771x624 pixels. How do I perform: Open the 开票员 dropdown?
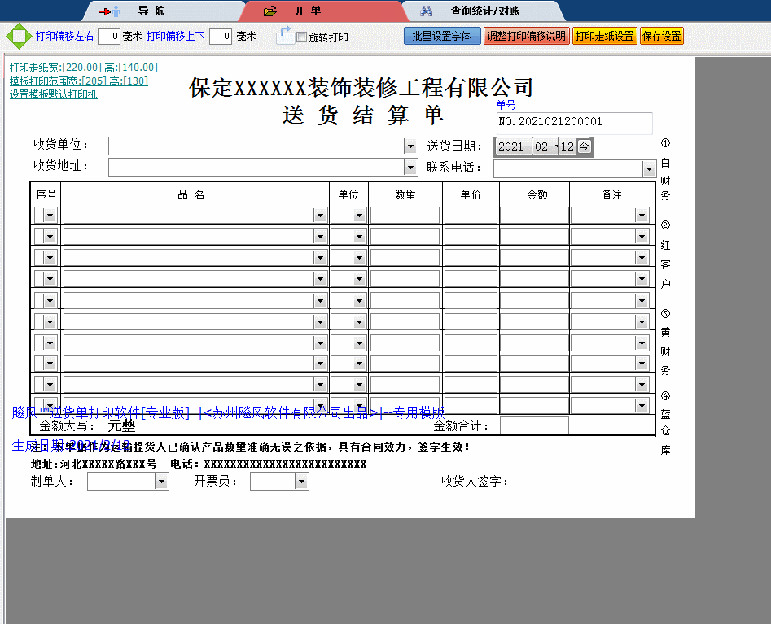tap(301, 482)
